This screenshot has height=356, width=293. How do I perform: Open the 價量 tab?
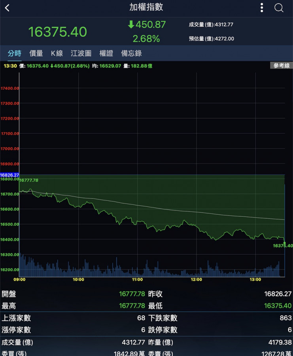coord(36,53)
